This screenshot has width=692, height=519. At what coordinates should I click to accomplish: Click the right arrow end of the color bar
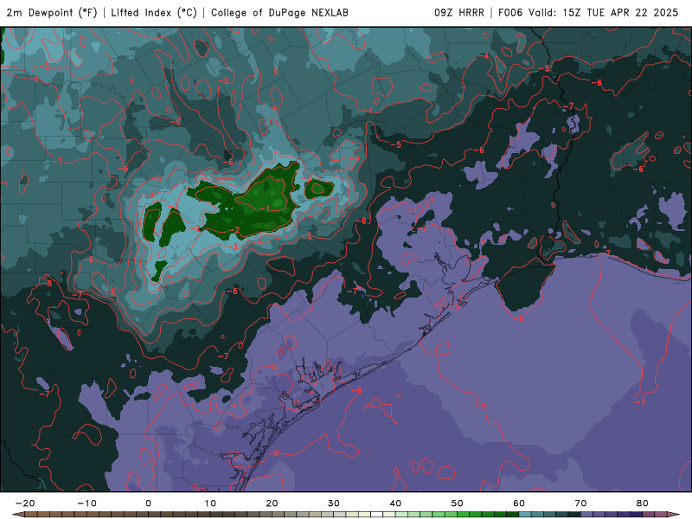click(674, 514)
